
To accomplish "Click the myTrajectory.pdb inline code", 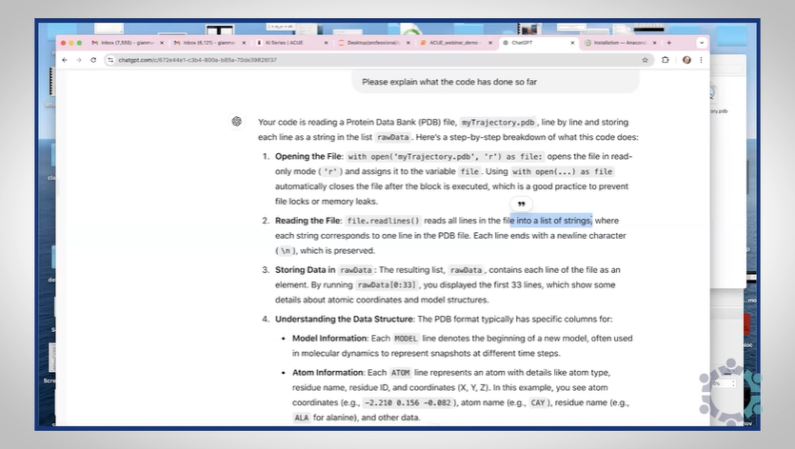I will tap(498, 122).
